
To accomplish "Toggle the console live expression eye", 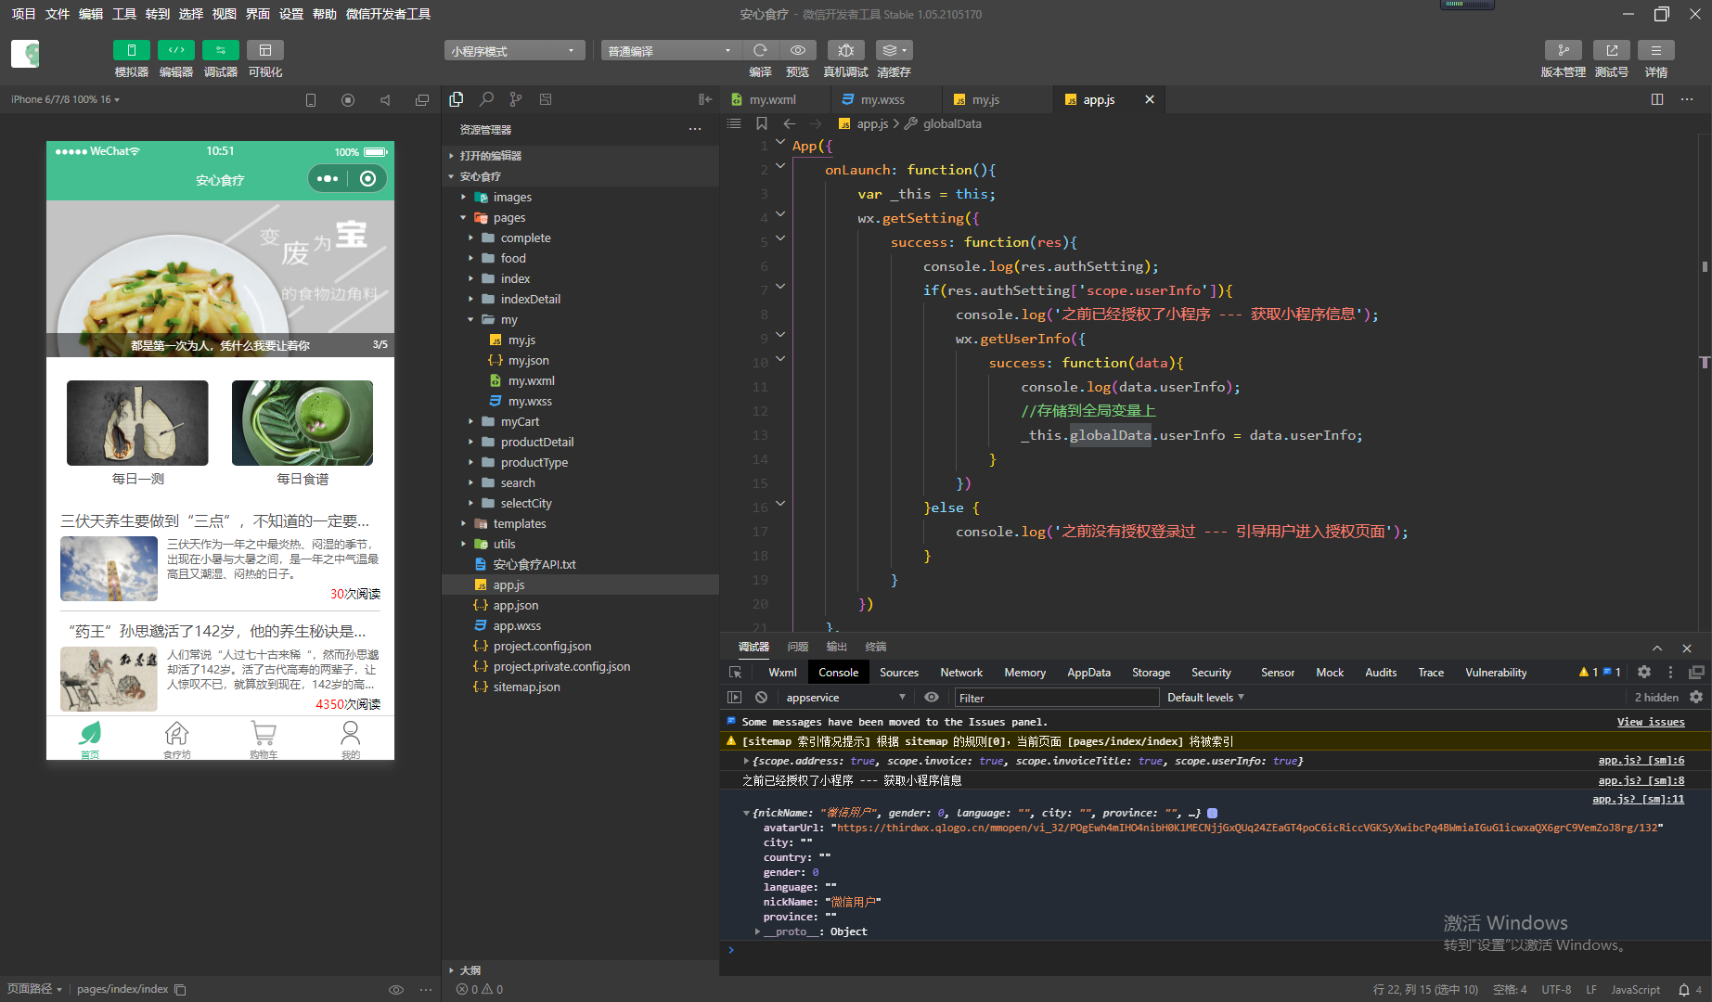I will click(x=932, y=697).
